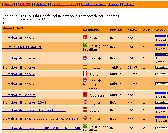Click rating bar of 15 votes English row
Viewport: 168px width, 133px height.
pyautogui.click(x=162, y=54)
